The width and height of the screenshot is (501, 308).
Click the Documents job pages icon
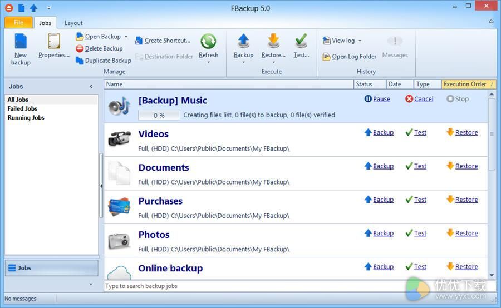119,173
